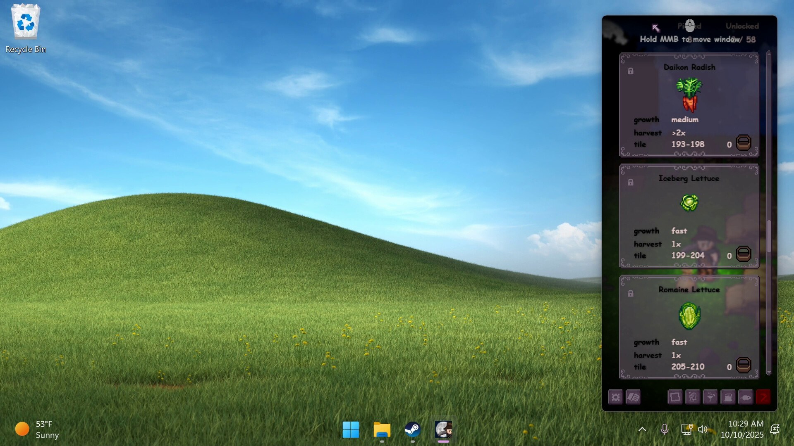This screenshot has height=446, width=794.
Task: Switch to the Pinned tab
Action: [x=689, y=26]
